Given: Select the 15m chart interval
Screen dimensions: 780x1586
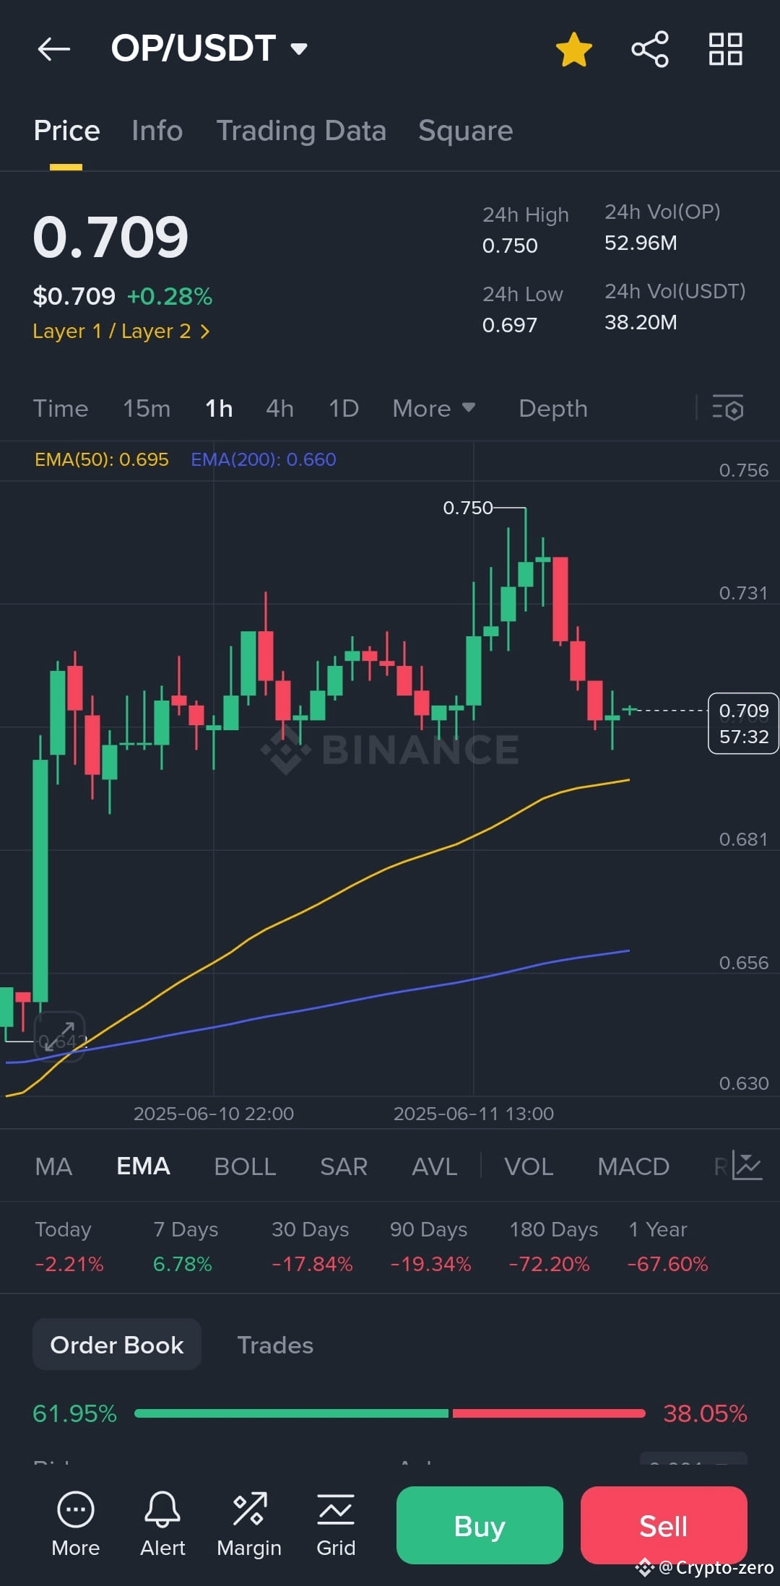Looking at the screenshot, I should (147, 409).
